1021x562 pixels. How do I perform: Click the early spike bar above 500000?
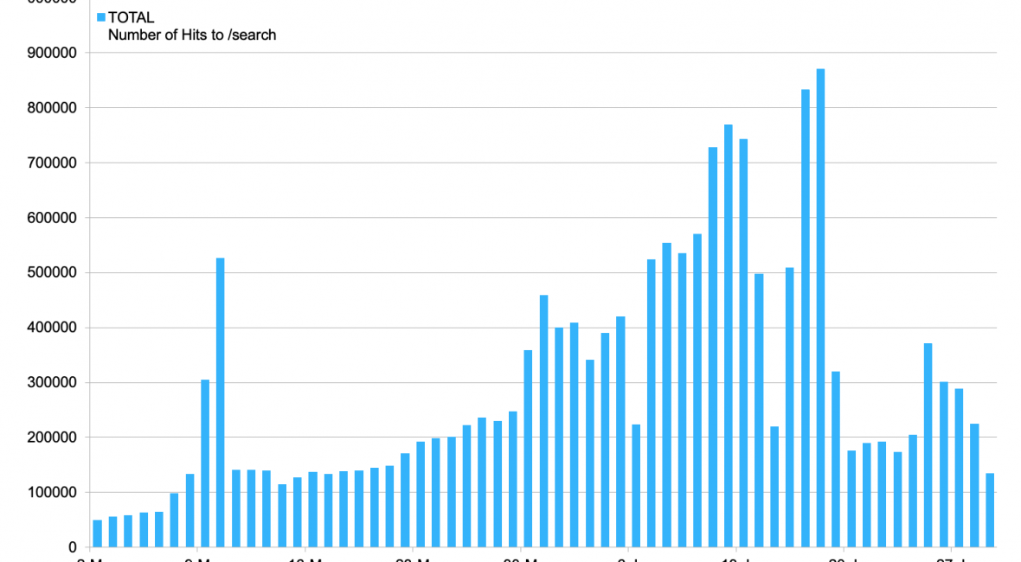(221, 402)
